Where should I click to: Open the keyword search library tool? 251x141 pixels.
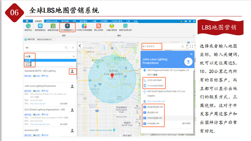pyautogui.click(x=112, y=27)
